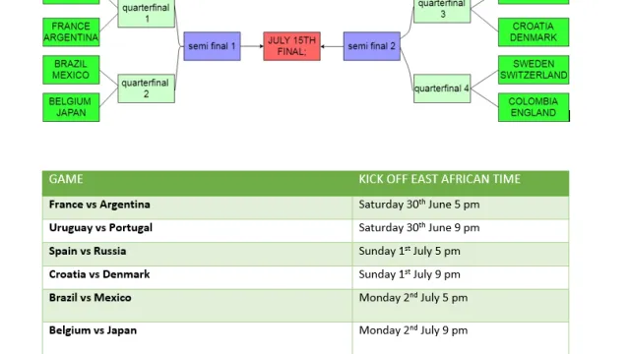
Task: Select the COLOMBIA ENGLAND match box
Action: click(534, 107)
